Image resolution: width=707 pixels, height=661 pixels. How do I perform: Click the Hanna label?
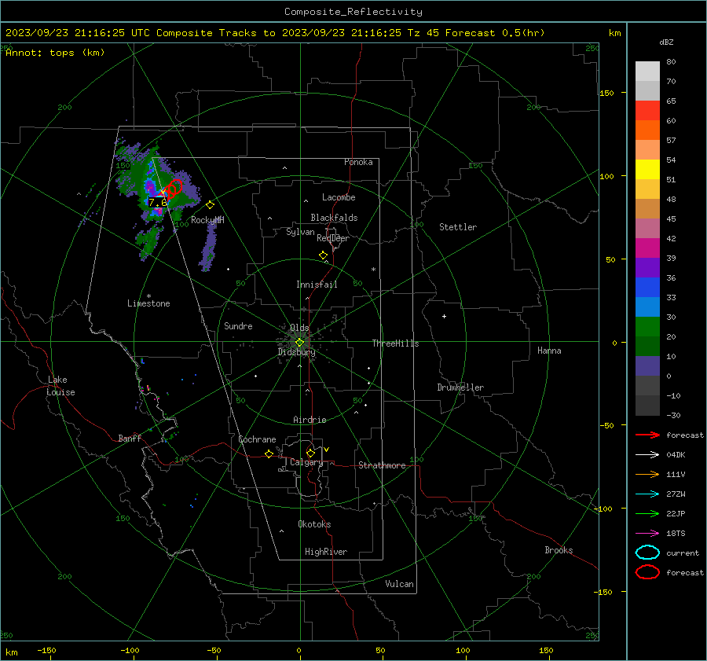(x=549, y=351)
